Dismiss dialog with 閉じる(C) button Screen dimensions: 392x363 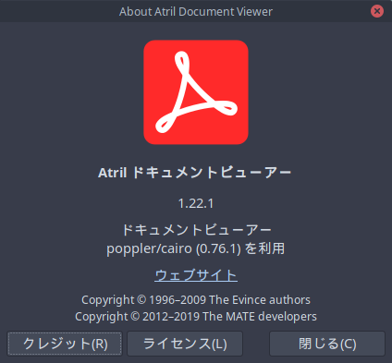pyautogui.click(x=327, y=344)
